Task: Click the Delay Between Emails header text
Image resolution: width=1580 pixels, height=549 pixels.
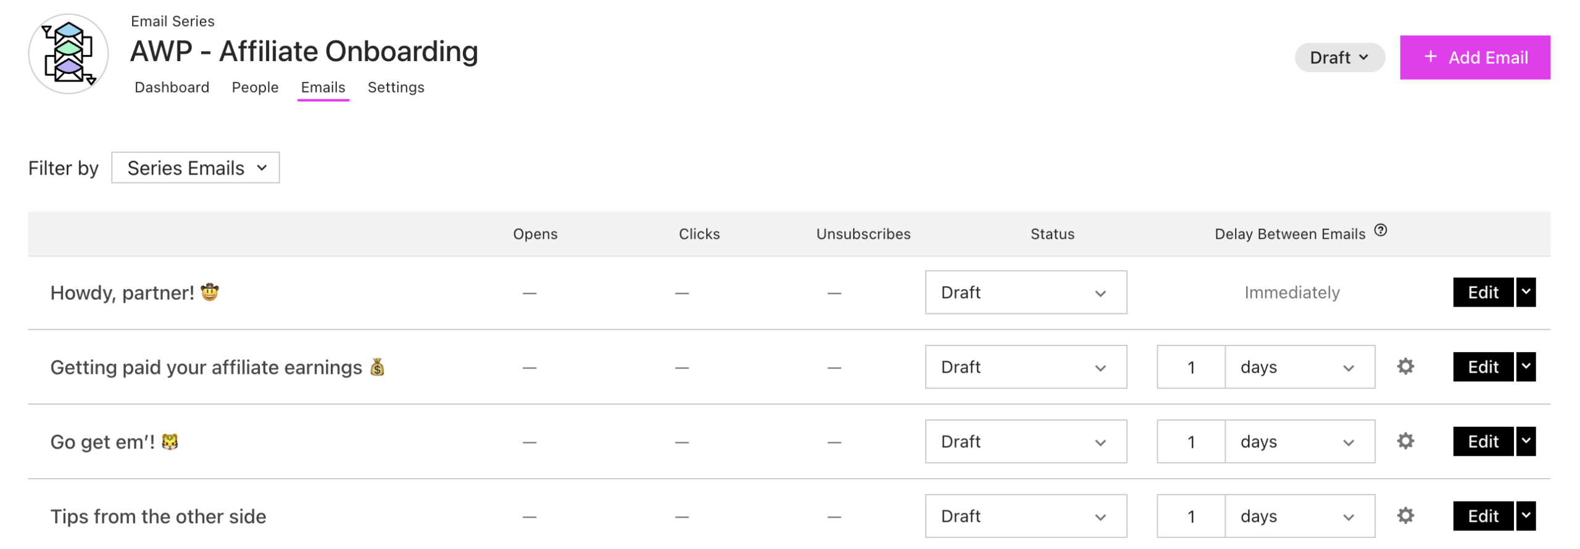Action: [1289, 234]
